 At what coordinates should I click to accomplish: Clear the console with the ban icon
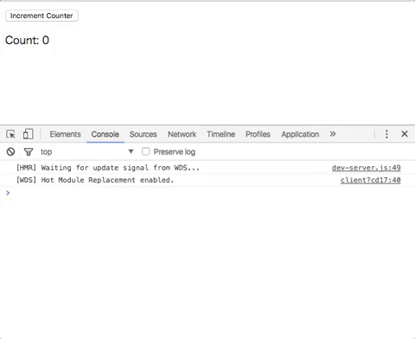[10, 151]
